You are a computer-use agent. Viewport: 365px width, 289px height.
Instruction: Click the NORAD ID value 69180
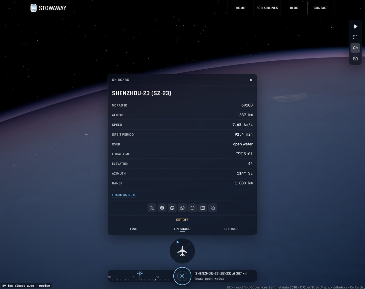pyautogui.click(x=247, y=105)
